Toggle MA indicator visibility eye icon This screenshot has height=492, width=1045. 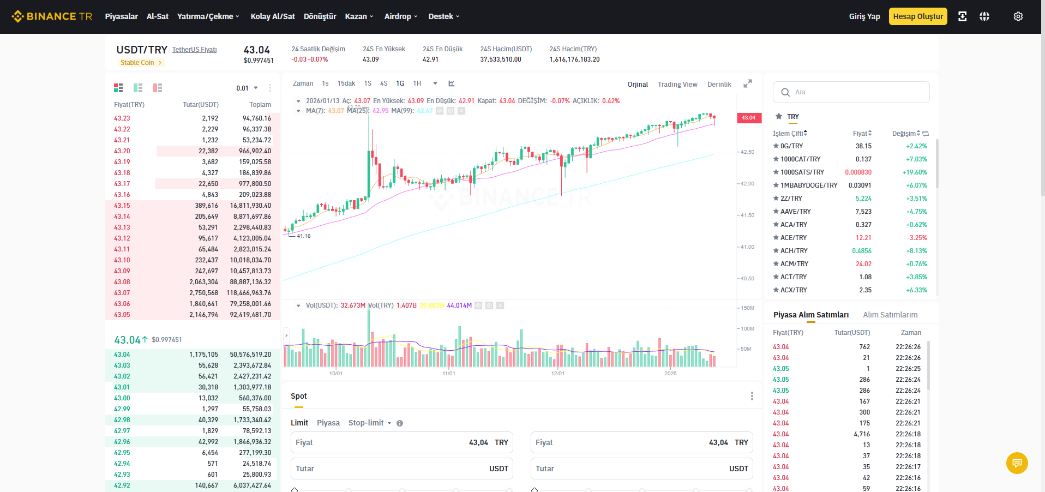[440, 111]
